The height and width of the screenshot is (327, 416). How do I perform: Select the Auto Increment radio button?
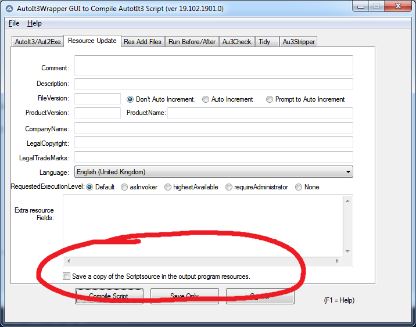[x=206, y=99]
